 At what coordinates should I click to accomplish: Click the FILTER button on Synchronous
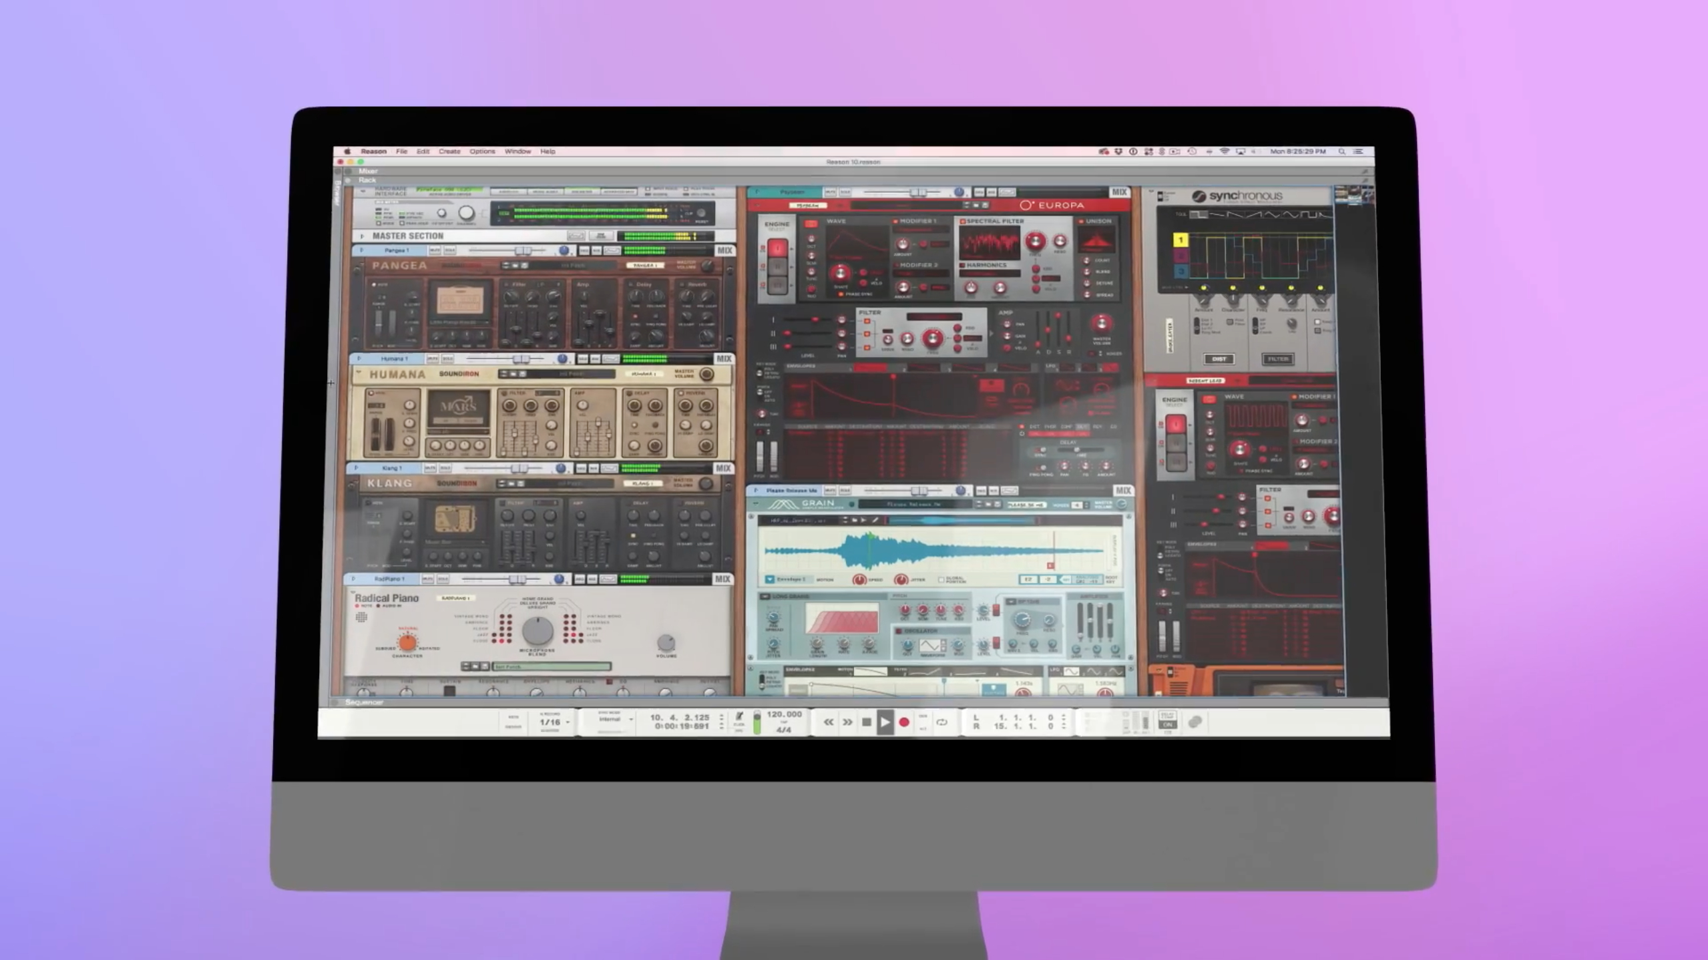coord(1277,359)
